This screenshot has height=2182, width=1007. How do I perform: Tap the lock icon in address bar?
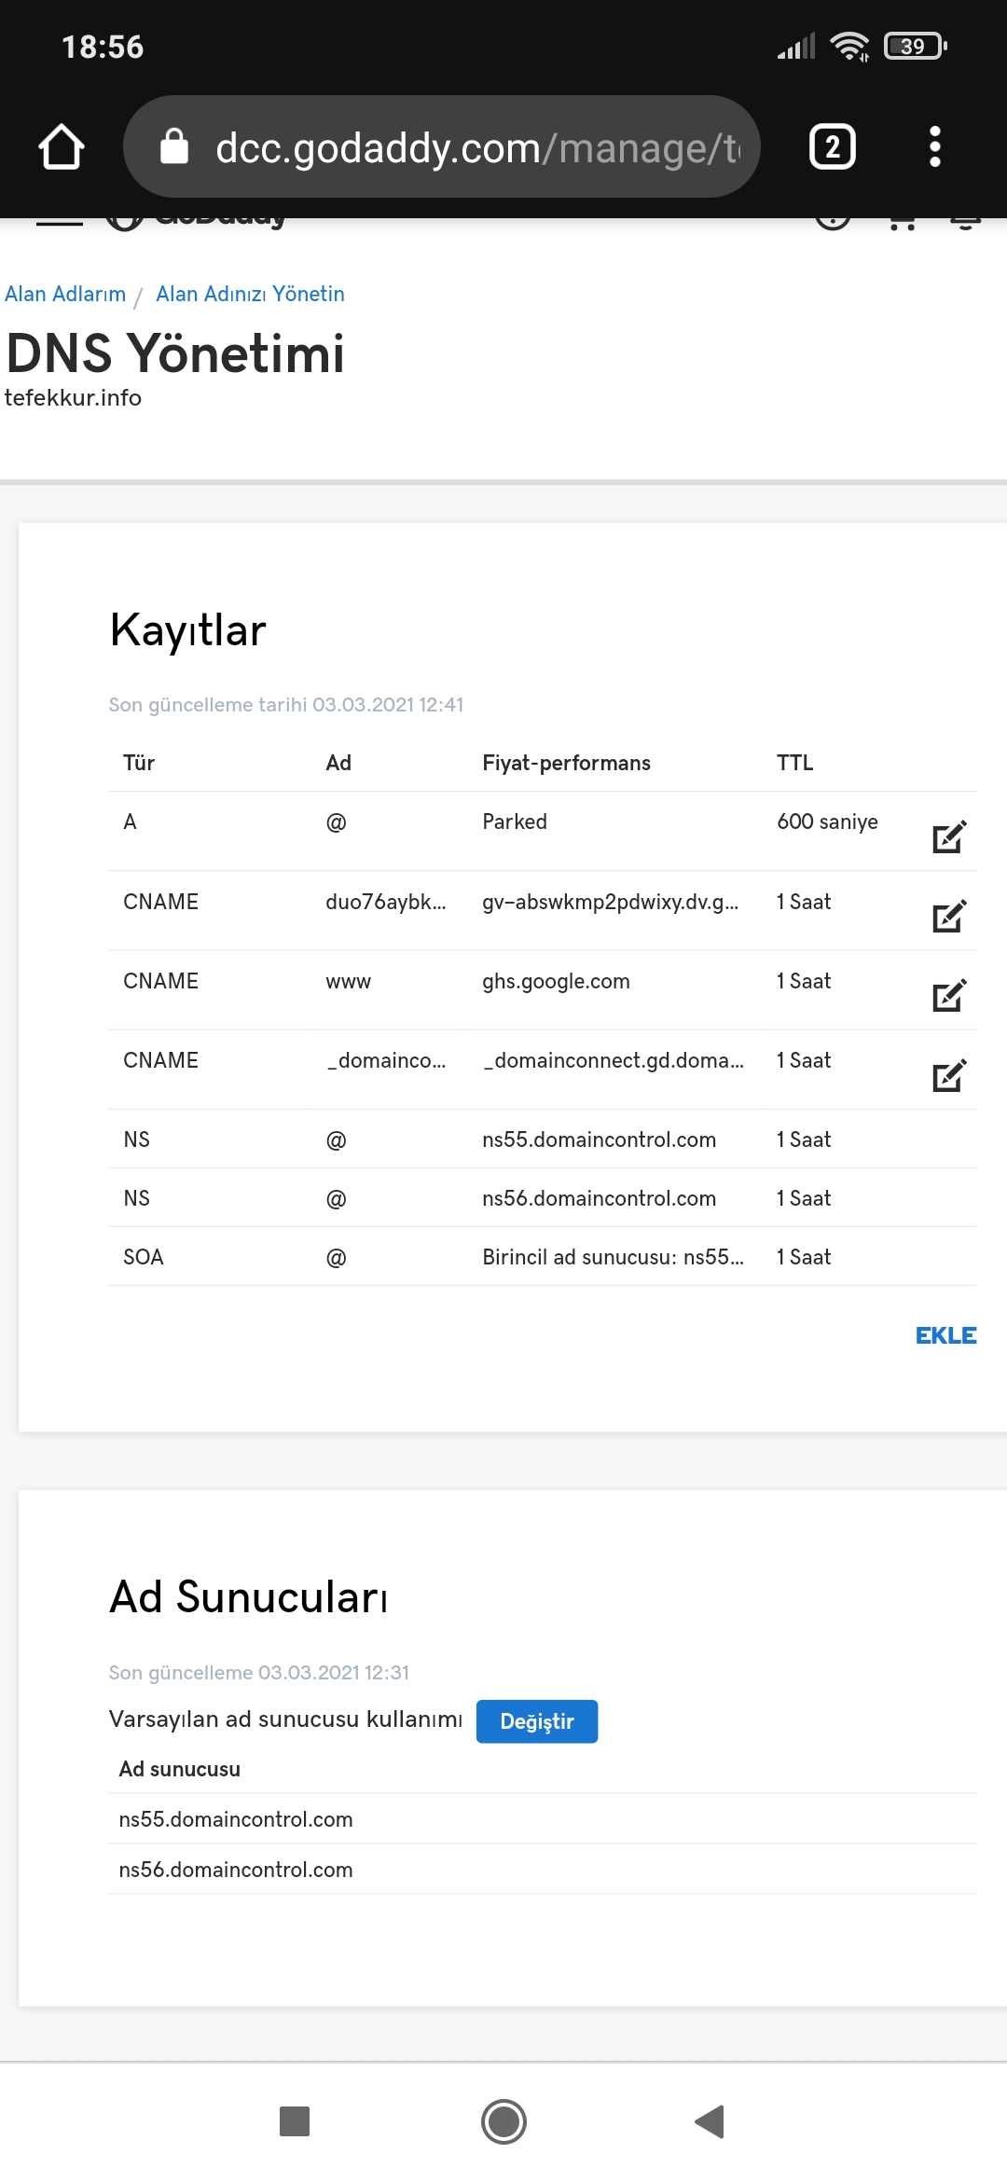click(174, 146)
